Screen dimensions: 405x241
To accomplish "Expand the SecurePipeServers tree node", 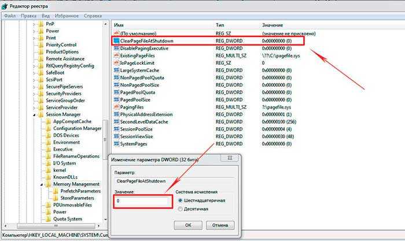I will 34,87.
